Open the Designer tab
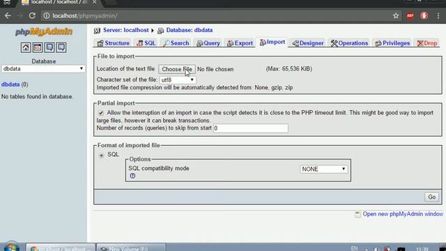446x251 pixels. coord(308,43)
